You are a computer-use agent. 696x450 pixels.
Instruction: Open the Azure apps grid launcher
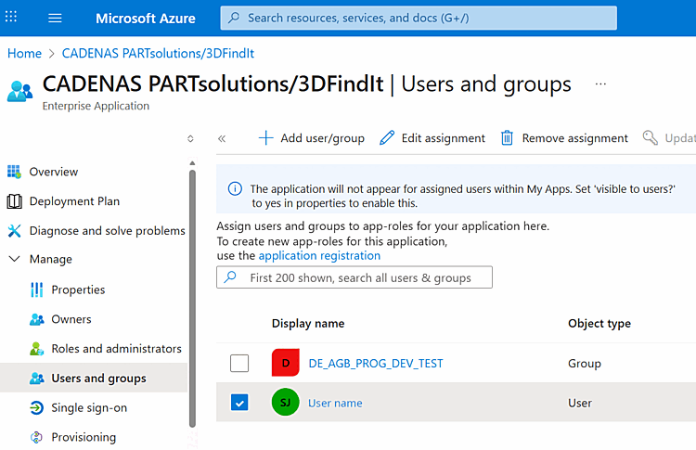pos(11,18)
